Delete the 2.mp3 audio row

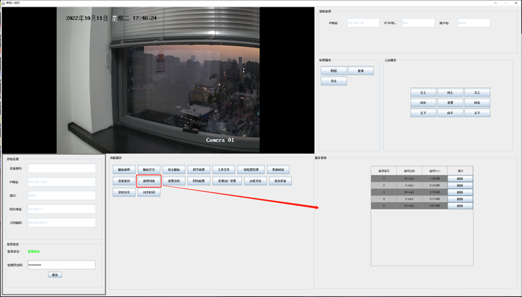(x=460, y=199)
